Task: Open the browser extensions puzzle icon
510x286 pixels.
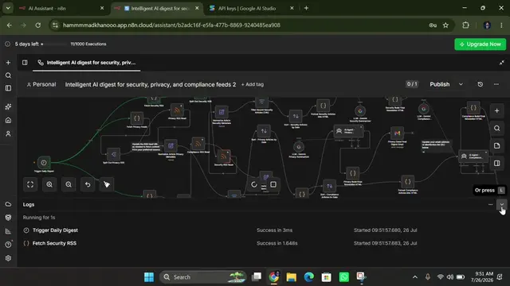Action: click(465, 25)
